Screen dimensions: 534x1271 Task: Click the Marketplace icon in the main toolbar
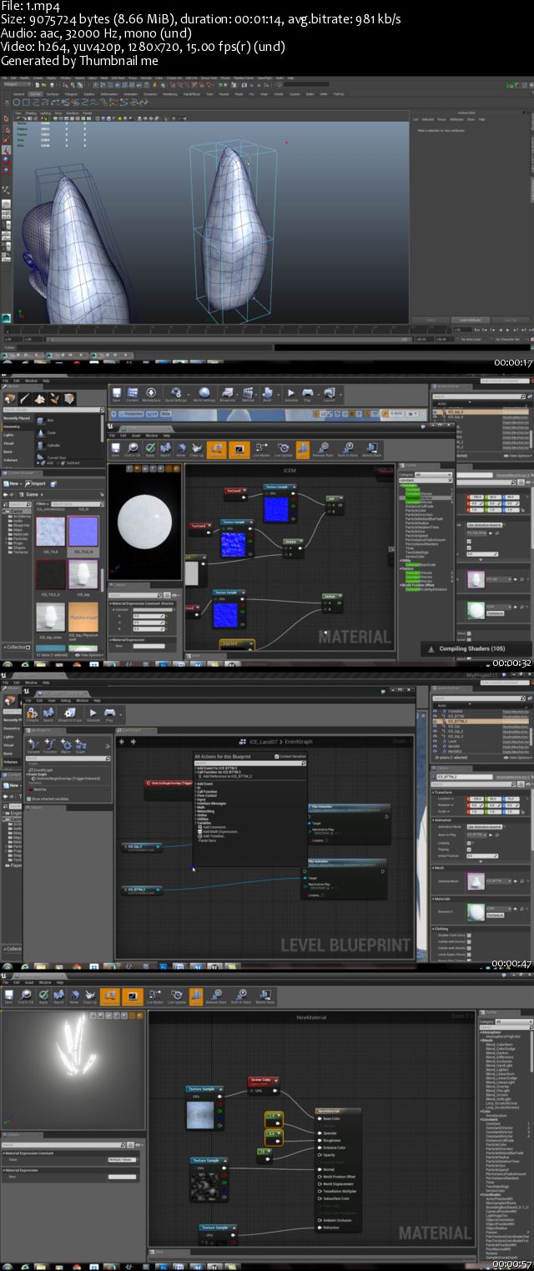click(x=151, y=395)
